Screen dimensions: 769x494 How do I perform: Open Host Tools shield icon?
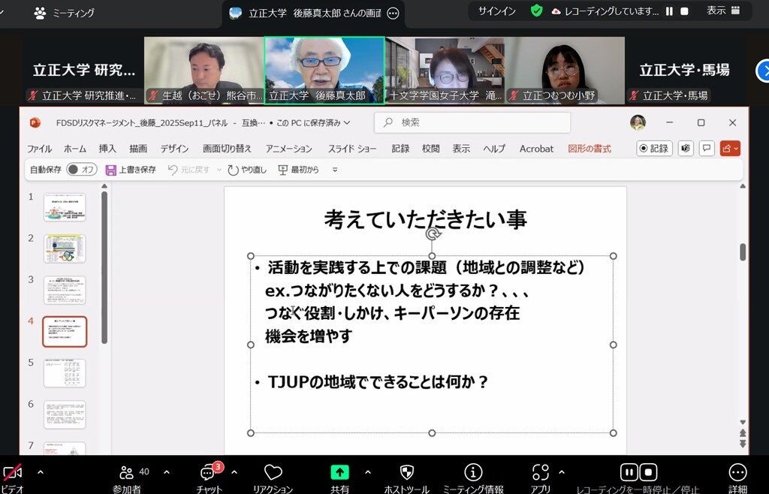[x=406, y=473]
